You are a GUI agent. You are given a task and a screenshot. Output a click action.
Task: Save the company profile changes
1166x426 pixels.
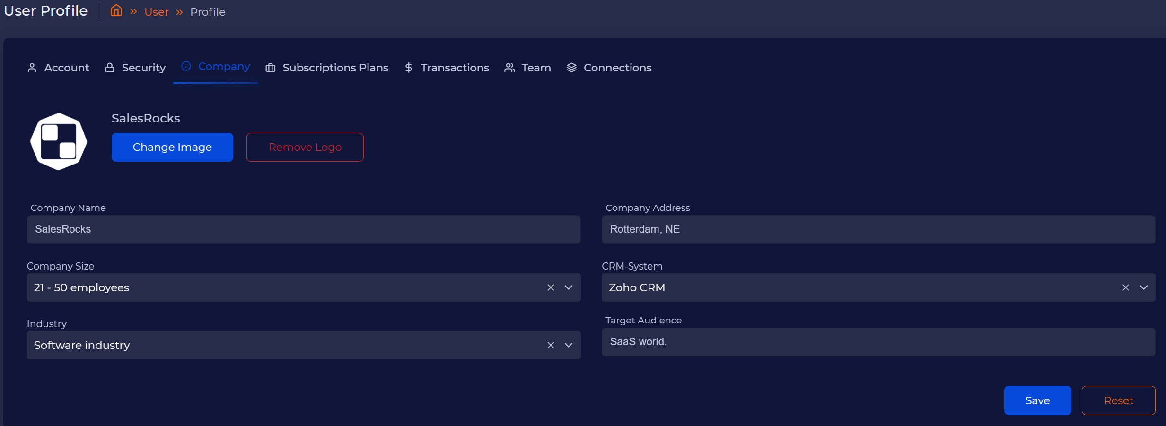click(x=1038, y=400)
